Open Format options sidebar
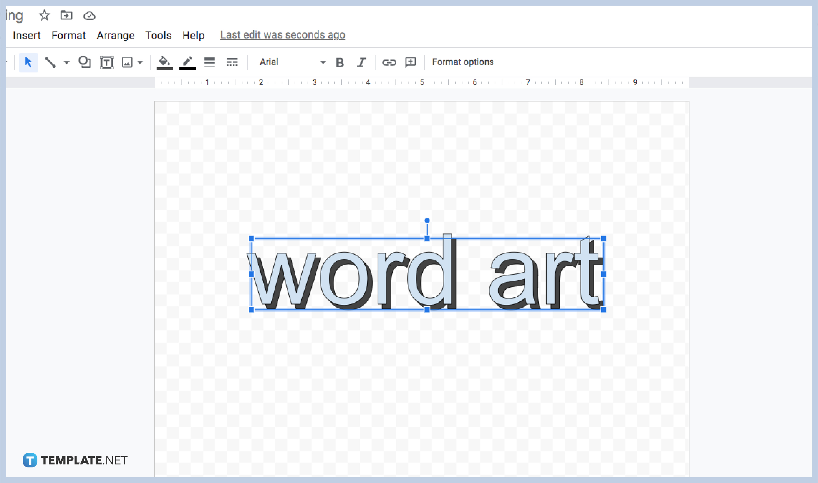Screen dimensions: 818x483 (462, 62)
